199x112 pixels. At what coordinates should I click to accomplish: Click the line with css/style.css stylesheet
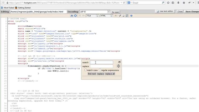tap(45, 39)
